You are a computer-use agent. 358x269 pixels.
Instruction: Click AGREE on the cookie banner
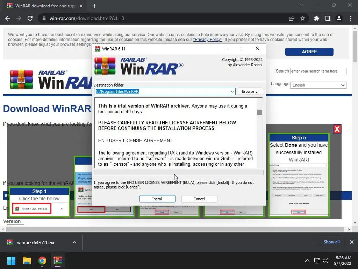pyautogui.click(x=309, y=52)
